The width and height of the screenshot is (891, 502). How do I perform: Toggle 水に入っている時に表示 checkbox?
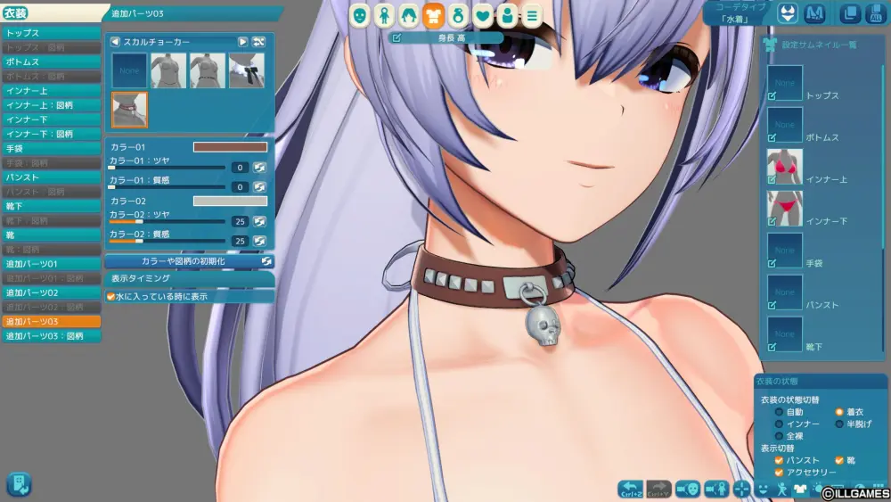coord(110,297)
